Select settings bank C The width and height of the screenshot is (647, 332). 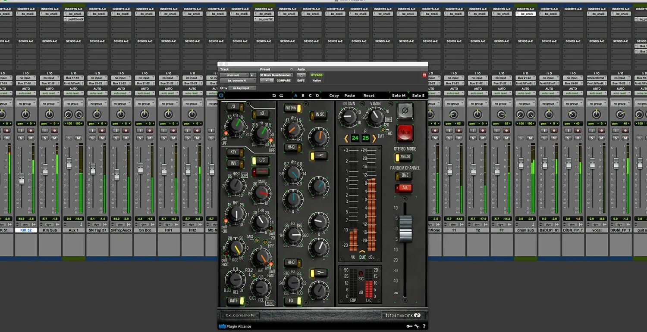coord(310,96)
